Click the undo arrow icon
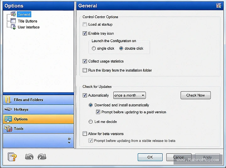 tap(29, 157)
